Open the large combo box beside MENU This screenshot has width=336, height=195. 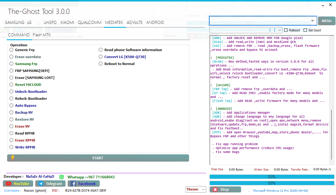(312, 21)
